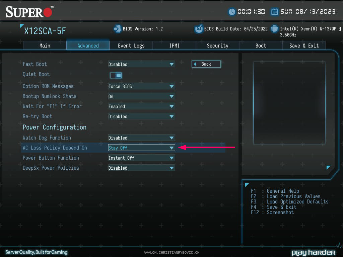Screen dimensions: 343x257
Task: Open the Fast Boot dropdown
Action: [141, 64]
